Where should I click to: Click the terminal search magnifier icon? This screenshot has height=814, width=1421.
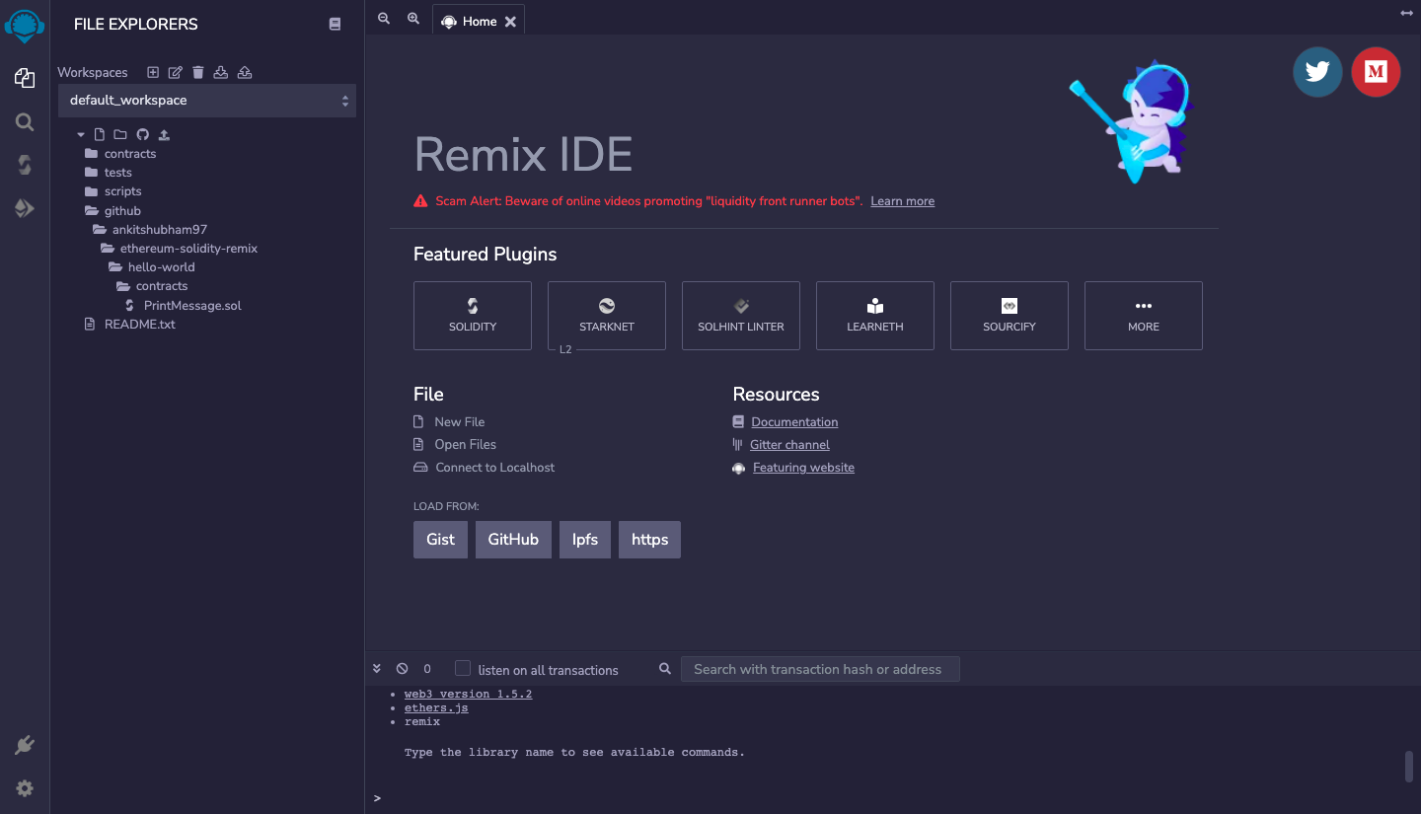665,669
